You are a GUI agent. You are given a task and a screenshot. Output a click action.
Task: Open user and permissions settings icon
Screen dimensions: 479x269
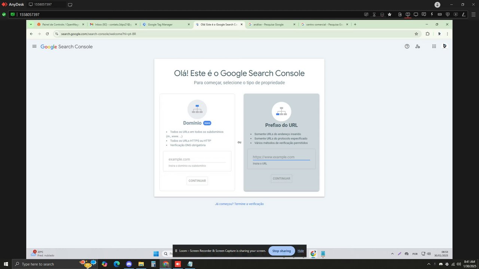(x=418, y=46)
